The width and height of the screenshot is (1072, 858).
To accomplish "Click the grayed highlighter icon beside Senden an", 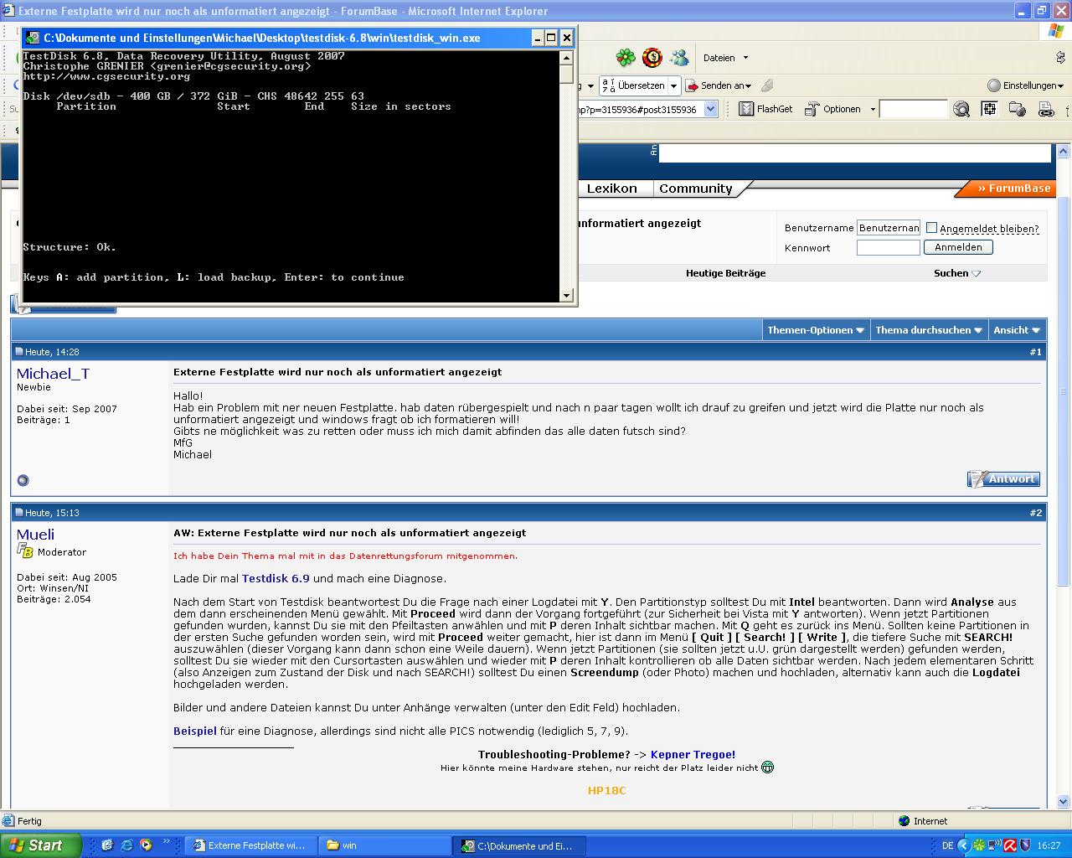I will (767, 85).
